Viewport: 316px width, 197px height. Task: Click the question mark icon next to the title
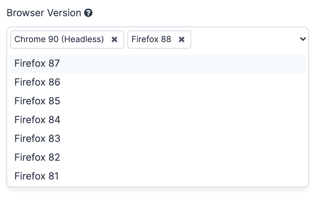coord(88,13)
